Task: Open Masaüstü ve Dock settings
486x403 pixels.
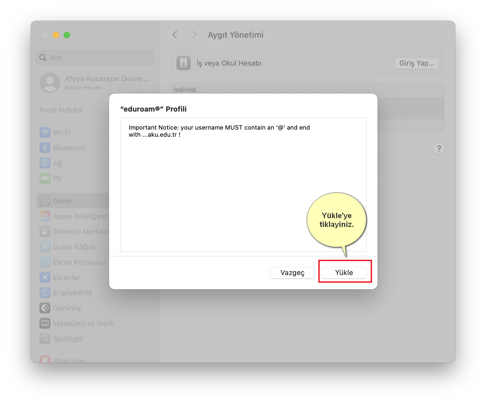Action: (83, 323)
